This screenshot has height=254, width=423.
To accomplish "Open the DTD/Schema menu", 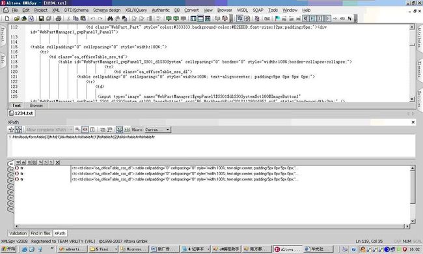I will coord(76,10).
